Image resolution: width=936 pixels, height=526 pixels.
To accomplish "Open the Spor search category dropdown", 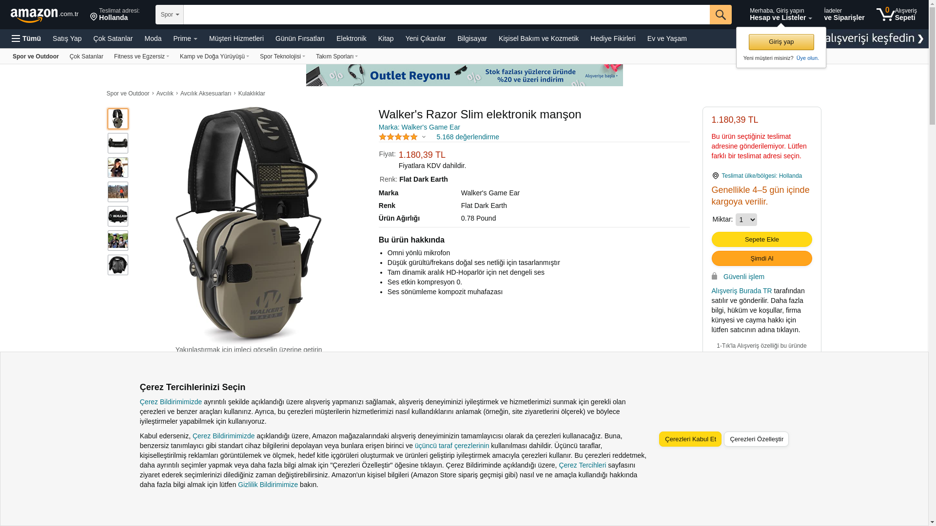I will point(170,15).
